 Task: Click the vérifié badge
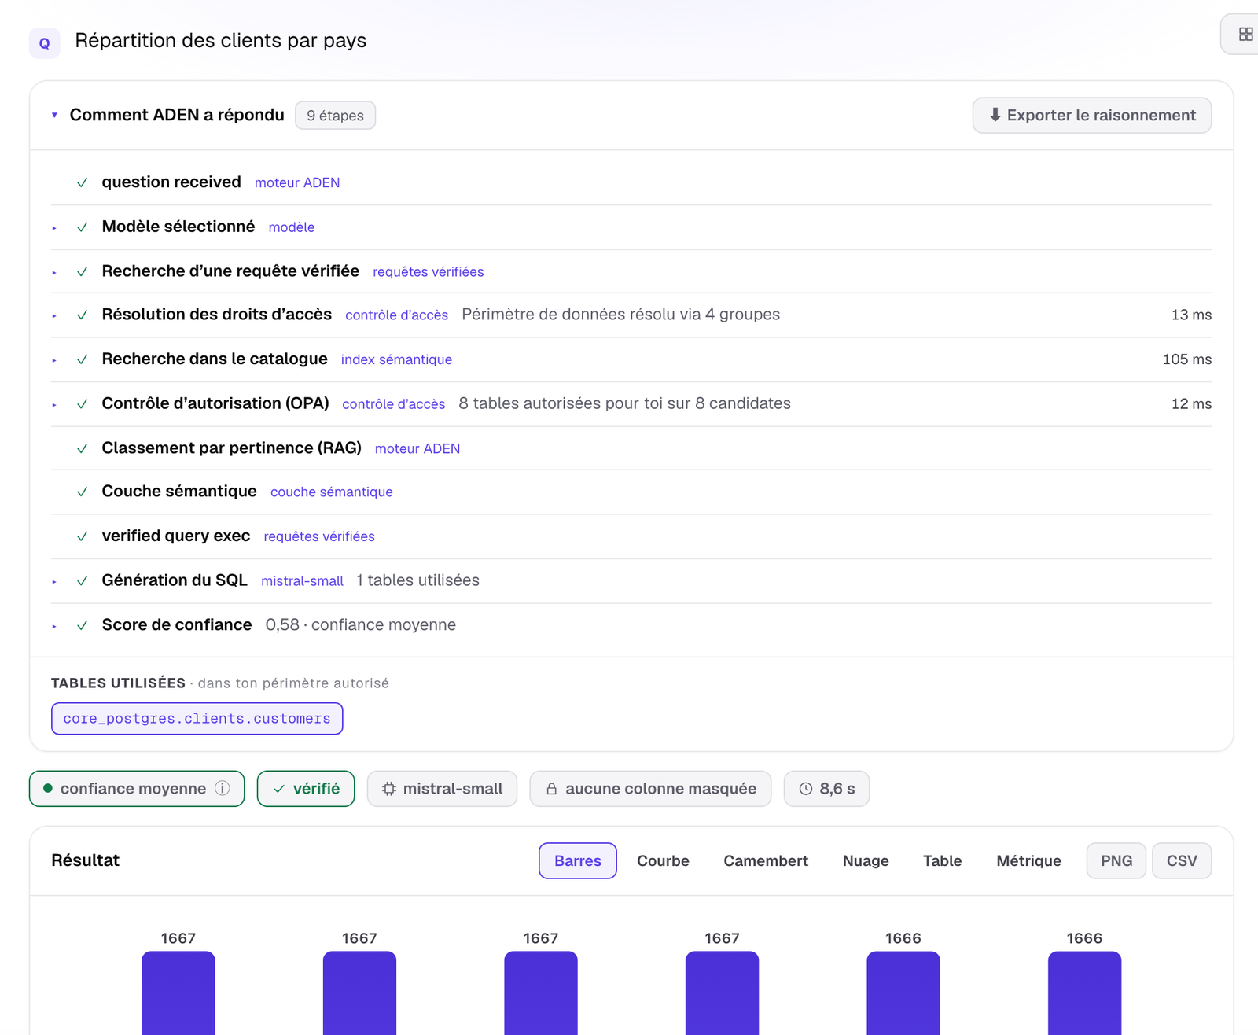pos(306,788)
